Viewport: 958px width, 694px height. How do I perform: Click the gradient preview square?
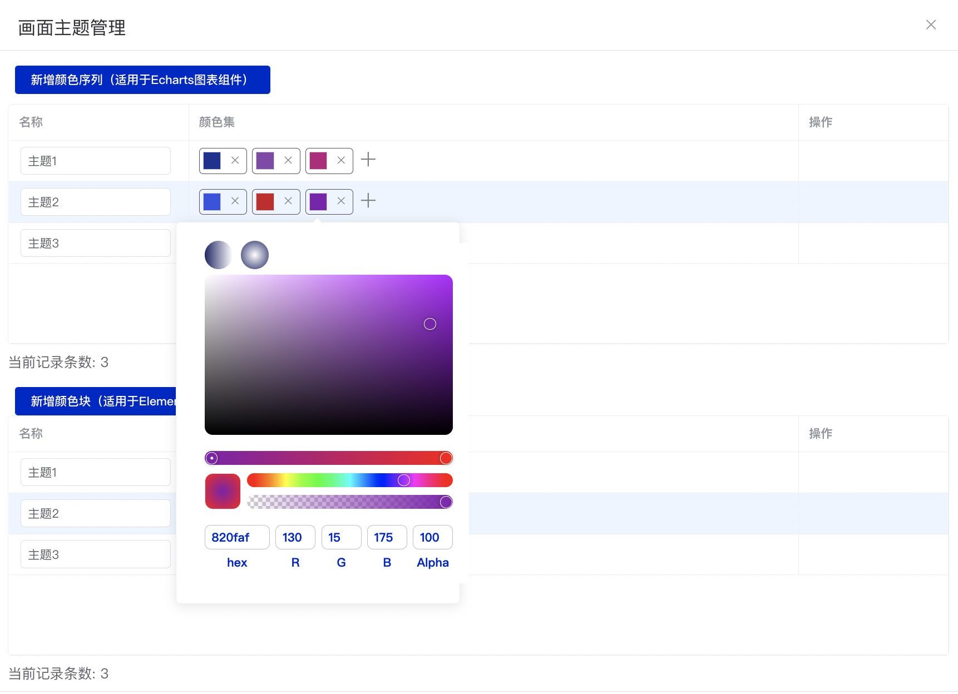(x=223, y=491)
